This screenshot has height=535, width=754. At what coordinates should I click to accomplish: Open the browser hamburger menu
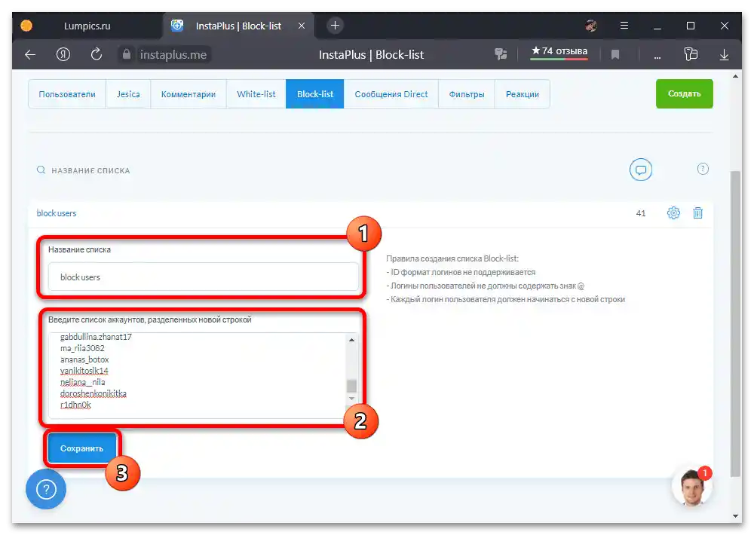[x=624, y=25]
